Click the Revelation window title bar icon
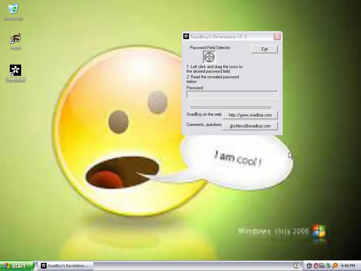This screenshot has width=361, height=271. coord(186,36)
